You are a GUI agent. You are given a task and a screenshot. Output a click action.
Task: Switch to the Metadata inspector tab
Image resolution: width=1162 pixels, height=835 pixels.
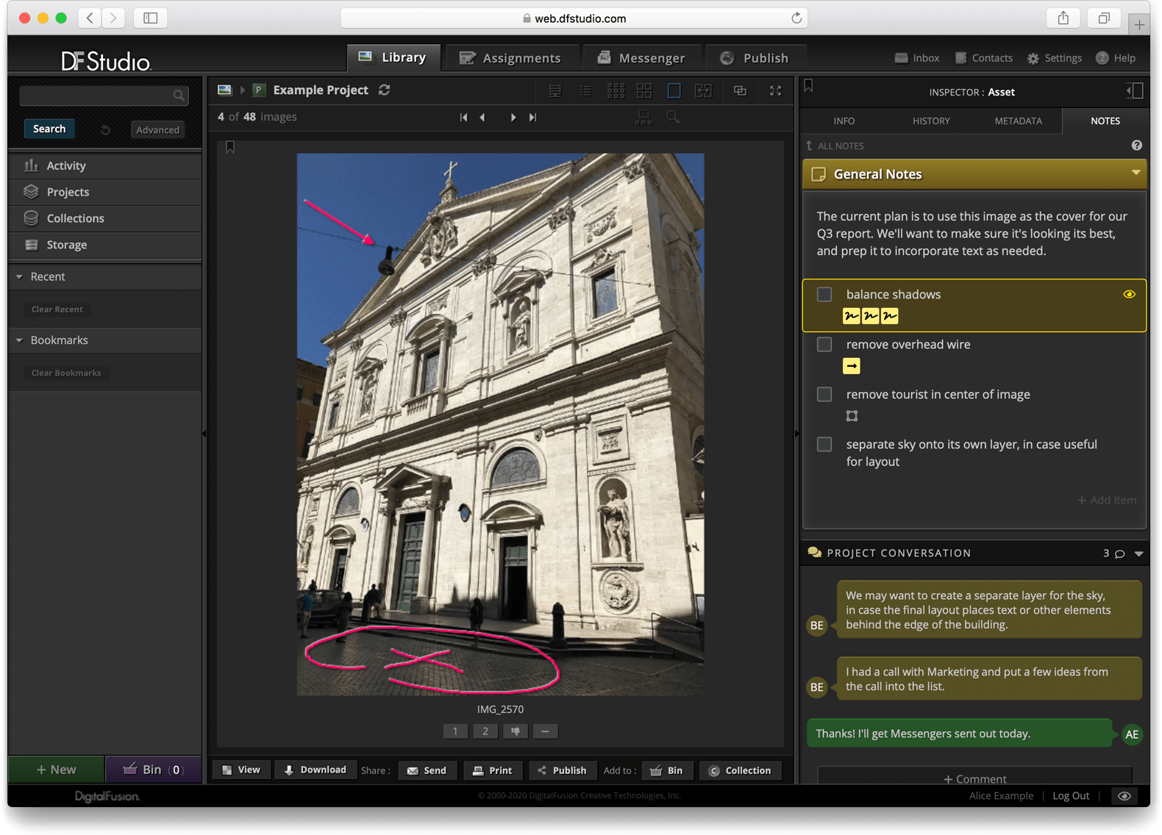[1018, 121]
